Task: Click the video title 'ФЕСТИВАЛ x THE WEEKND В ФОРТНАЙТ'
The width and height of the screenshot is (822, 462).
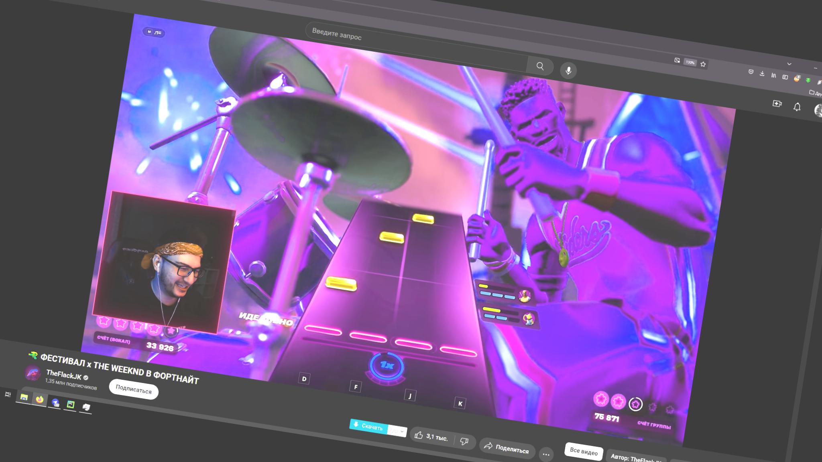Action: click(x=120, y=369)
